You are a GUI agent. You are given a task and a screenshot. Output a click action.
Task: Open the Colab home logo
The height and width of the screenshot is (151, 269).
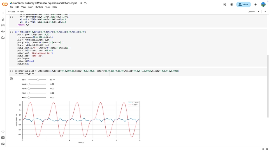[x=5, y=4]
